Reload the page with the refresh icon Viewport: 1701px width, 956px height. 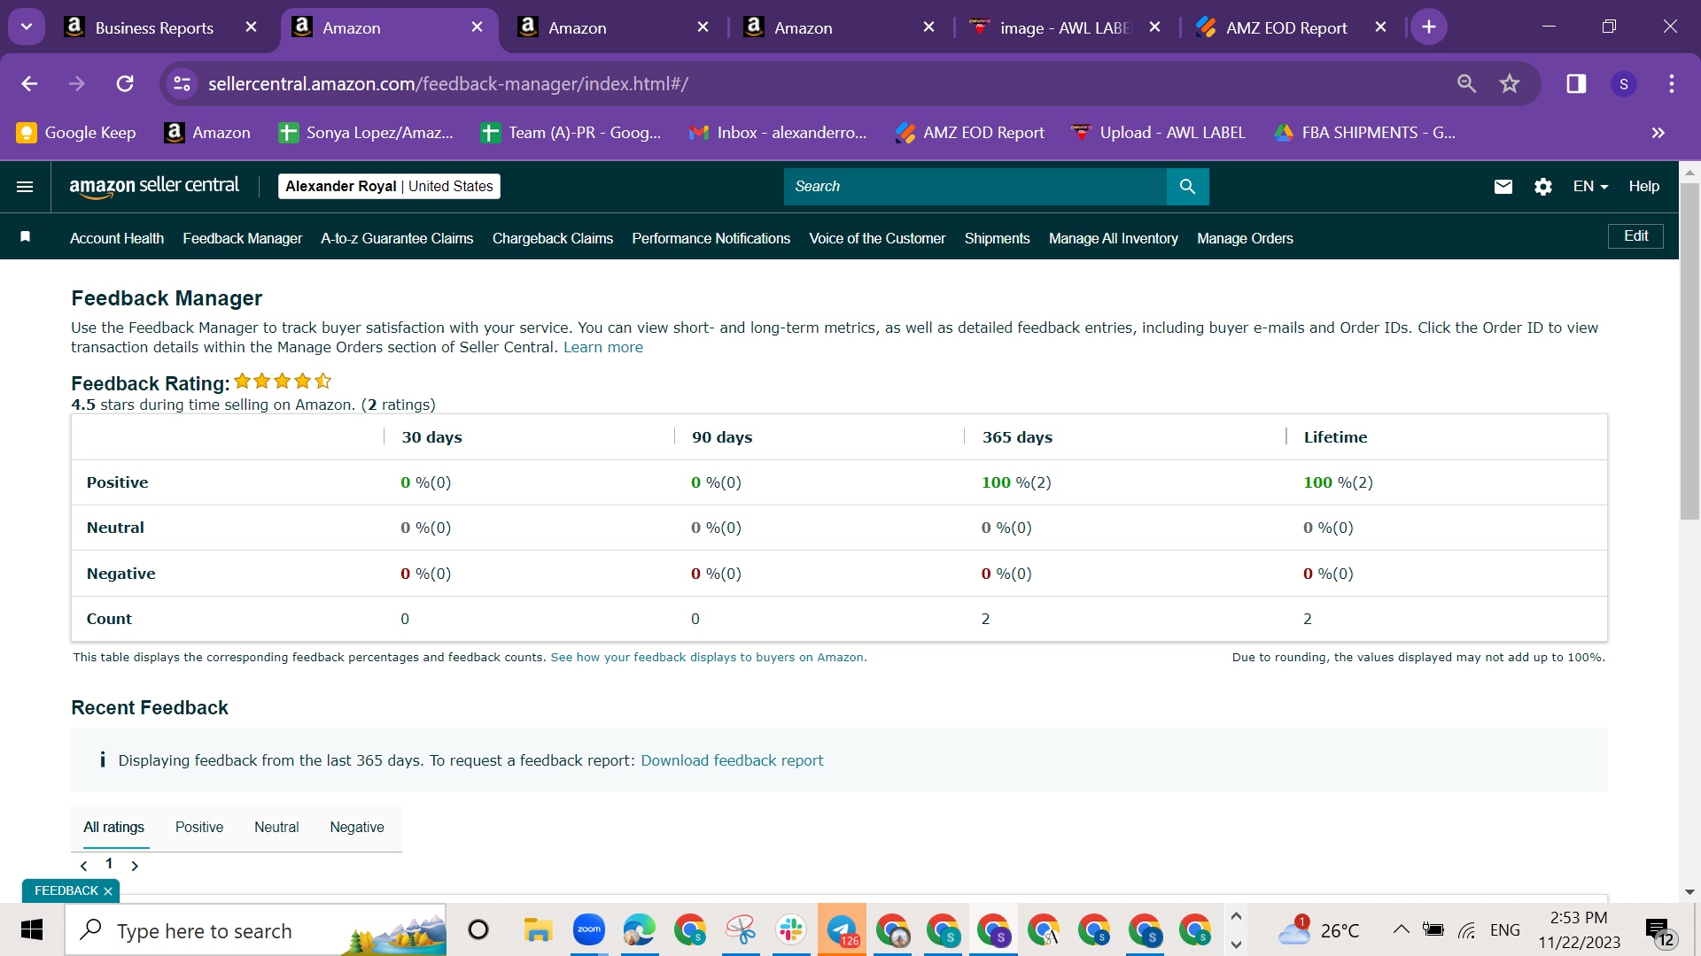(x=125, y=83)
